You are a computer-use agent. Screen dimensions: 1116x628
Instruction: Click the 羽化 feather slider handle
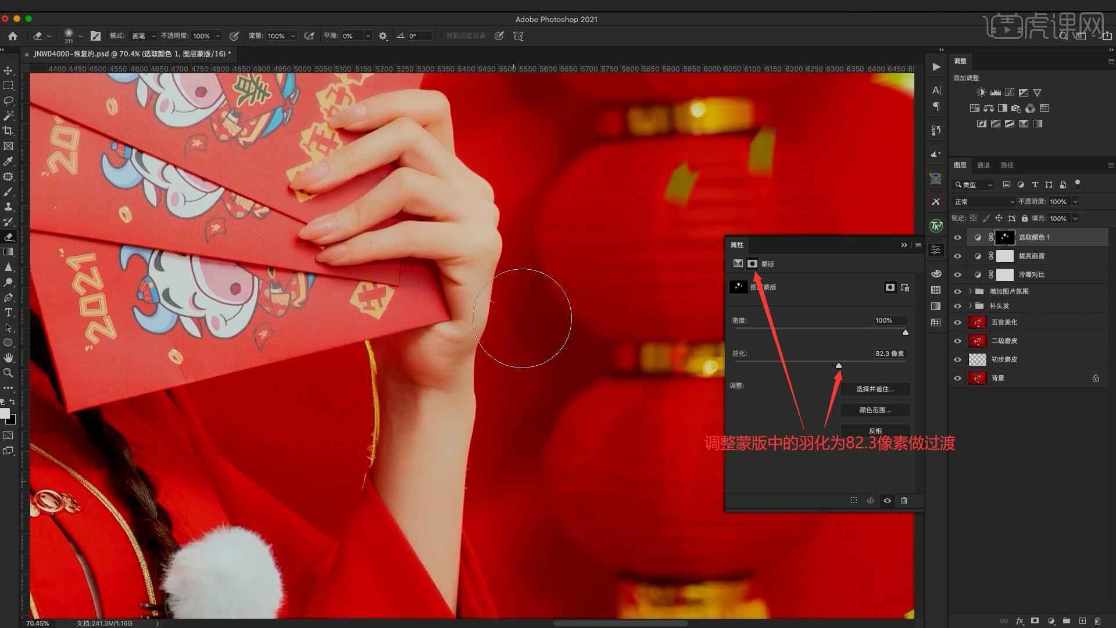pos(838,366)
